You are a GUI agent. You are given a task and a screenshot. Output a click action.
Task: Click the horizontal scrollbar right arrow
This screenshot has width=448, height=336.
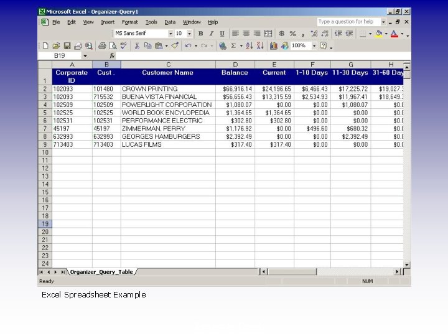tap(398, 272)
